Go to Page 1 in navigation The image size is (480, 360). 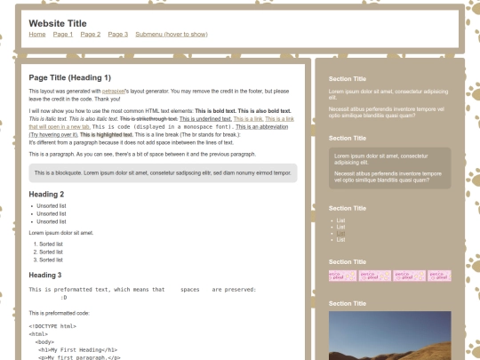click(x=63, y=35)
